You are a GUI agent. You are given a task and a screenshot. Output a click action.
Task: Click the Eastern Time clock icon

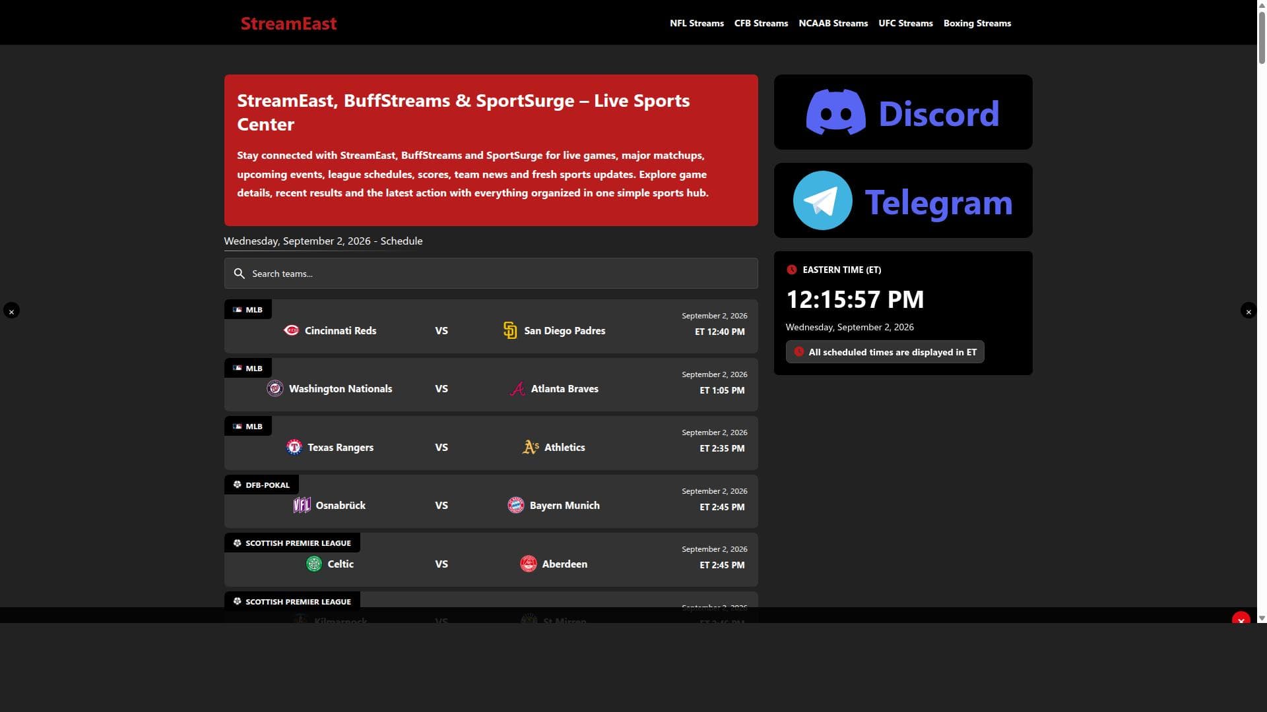[x=792, y=270]
